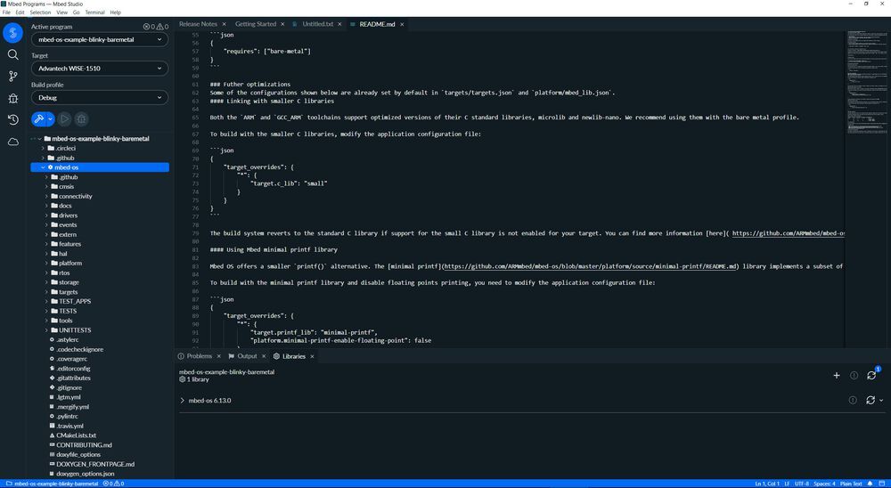891x488 pixels.
Task: Close the Getting Started tab
Action: [282, 24]
